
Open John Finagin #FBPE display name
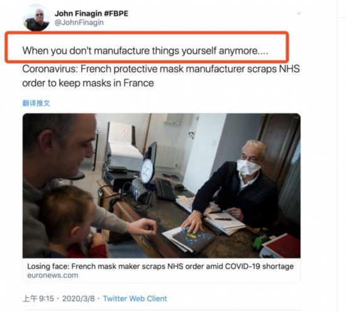(x=91, y=13)
